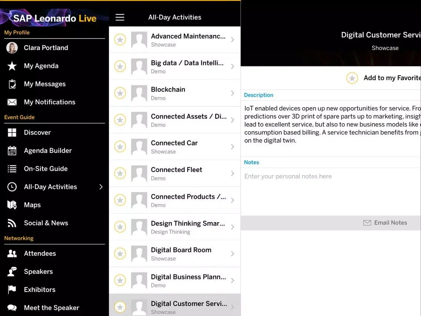Click Add to my Favorites label
Screen dimensions: 421x316
pyautogui.click(x=392, y=78)
